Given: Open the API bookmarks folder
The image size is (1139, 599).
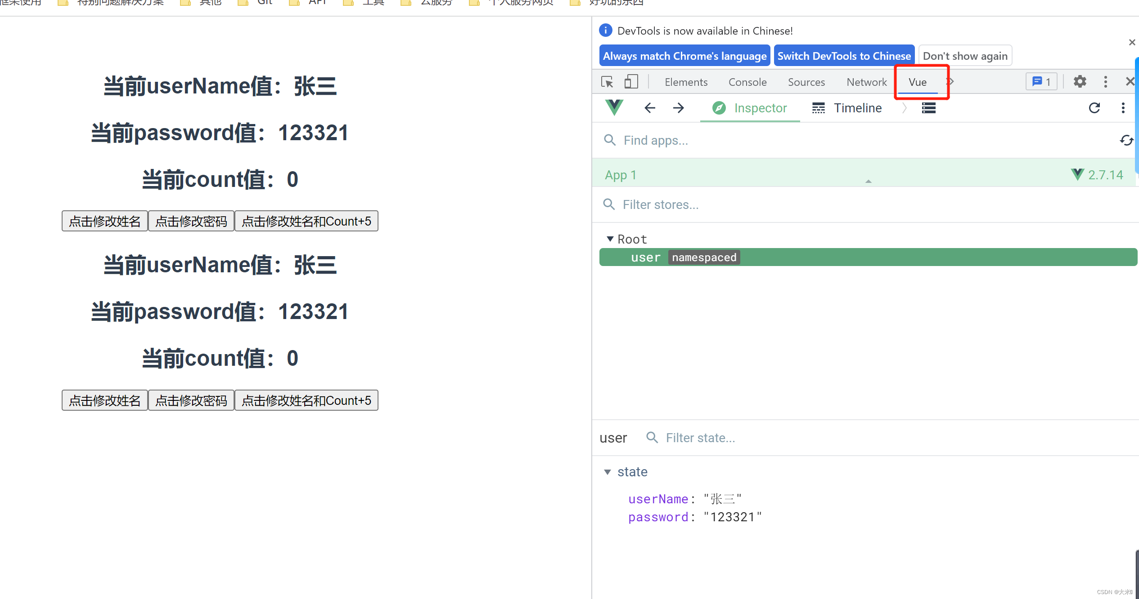Looking at the screenshot, I should 308,2.
